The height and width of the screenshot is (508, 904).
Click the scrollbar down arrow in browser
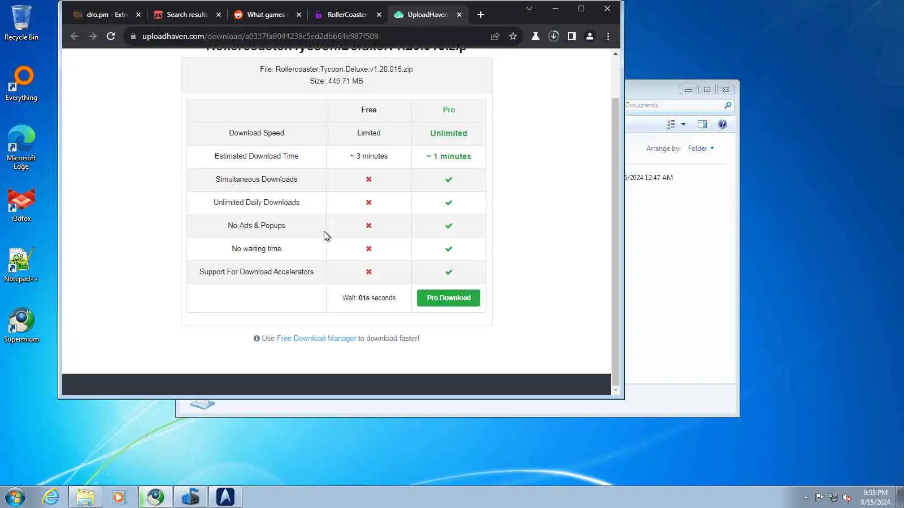coord(615,390)
